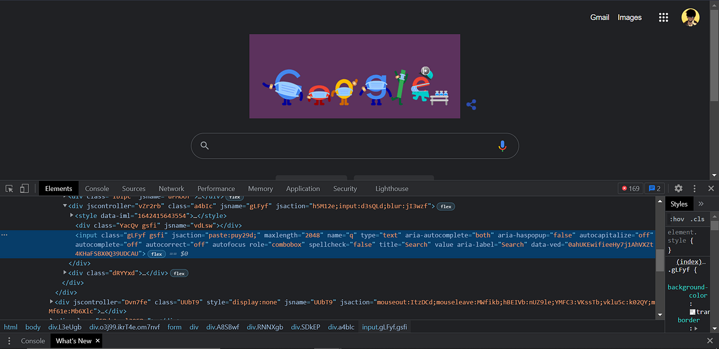Select div.RNNXgb breadcrumb
Image resolution: width=719 pixels, height=349 pixels.
[266, 327]
